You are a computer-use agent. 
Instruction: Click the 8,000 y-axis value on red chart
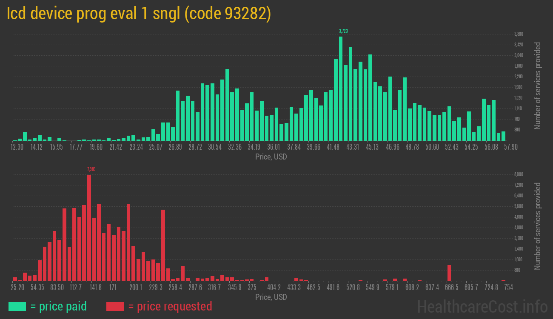coord(519,174)
